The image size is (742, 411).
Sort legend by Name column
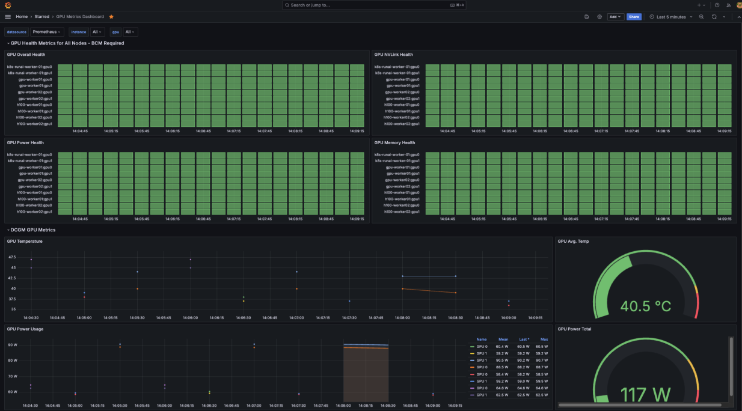click(482, 339)
